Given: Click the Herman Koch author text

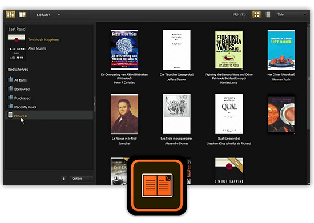Looking at the screenshot, I should pyautogui.click(x=281, y=79).
